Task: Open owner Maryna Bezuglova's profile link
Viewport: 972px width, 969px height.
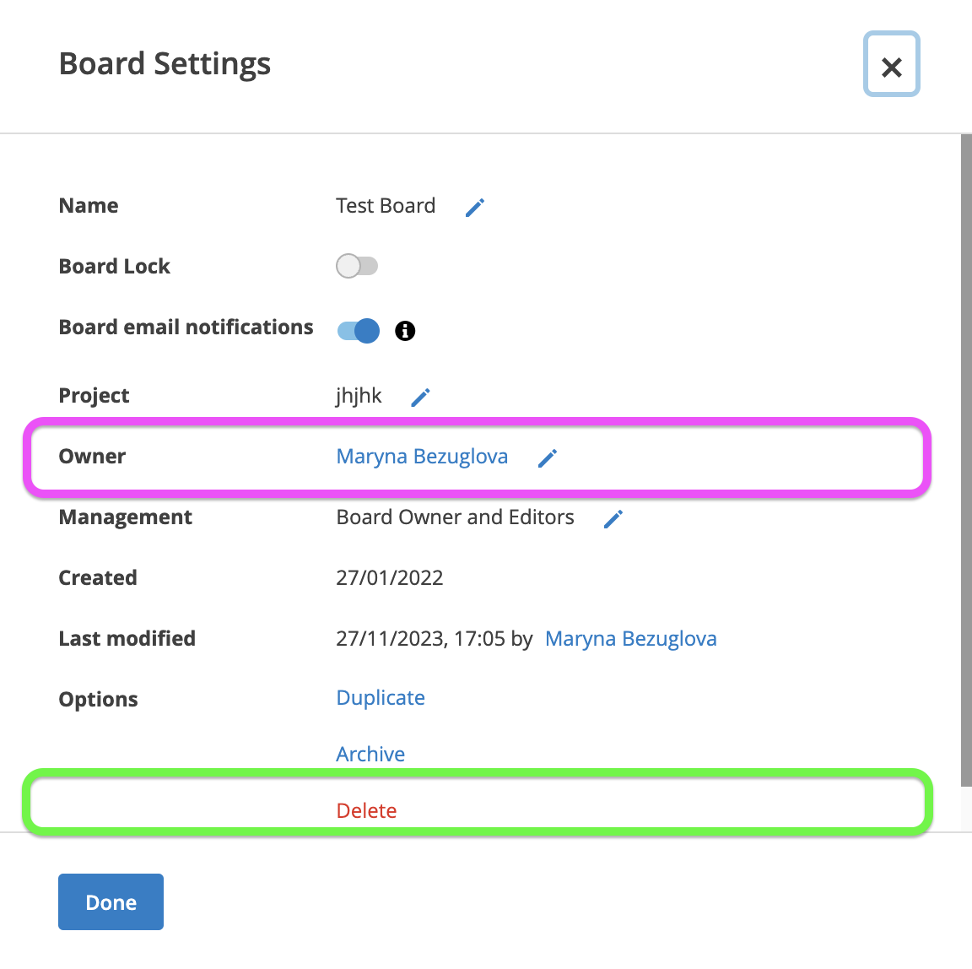Action: (x=422, y=457)
